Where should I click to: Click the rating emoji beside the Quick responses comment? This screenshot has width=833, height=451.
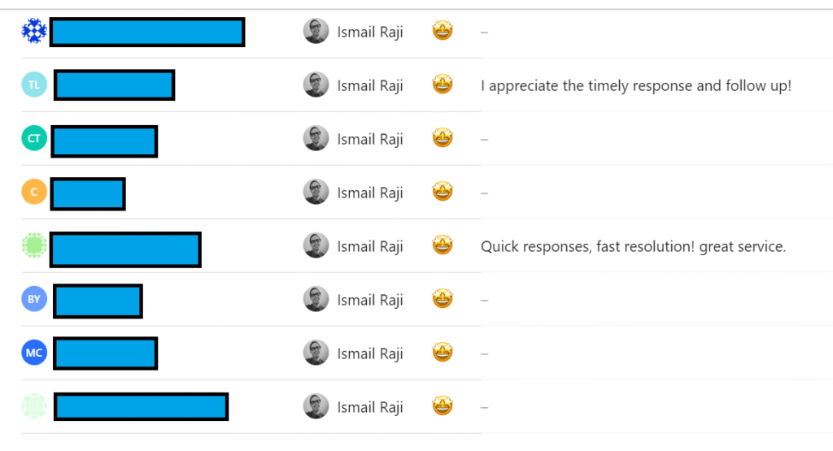[x=443, y=245]
